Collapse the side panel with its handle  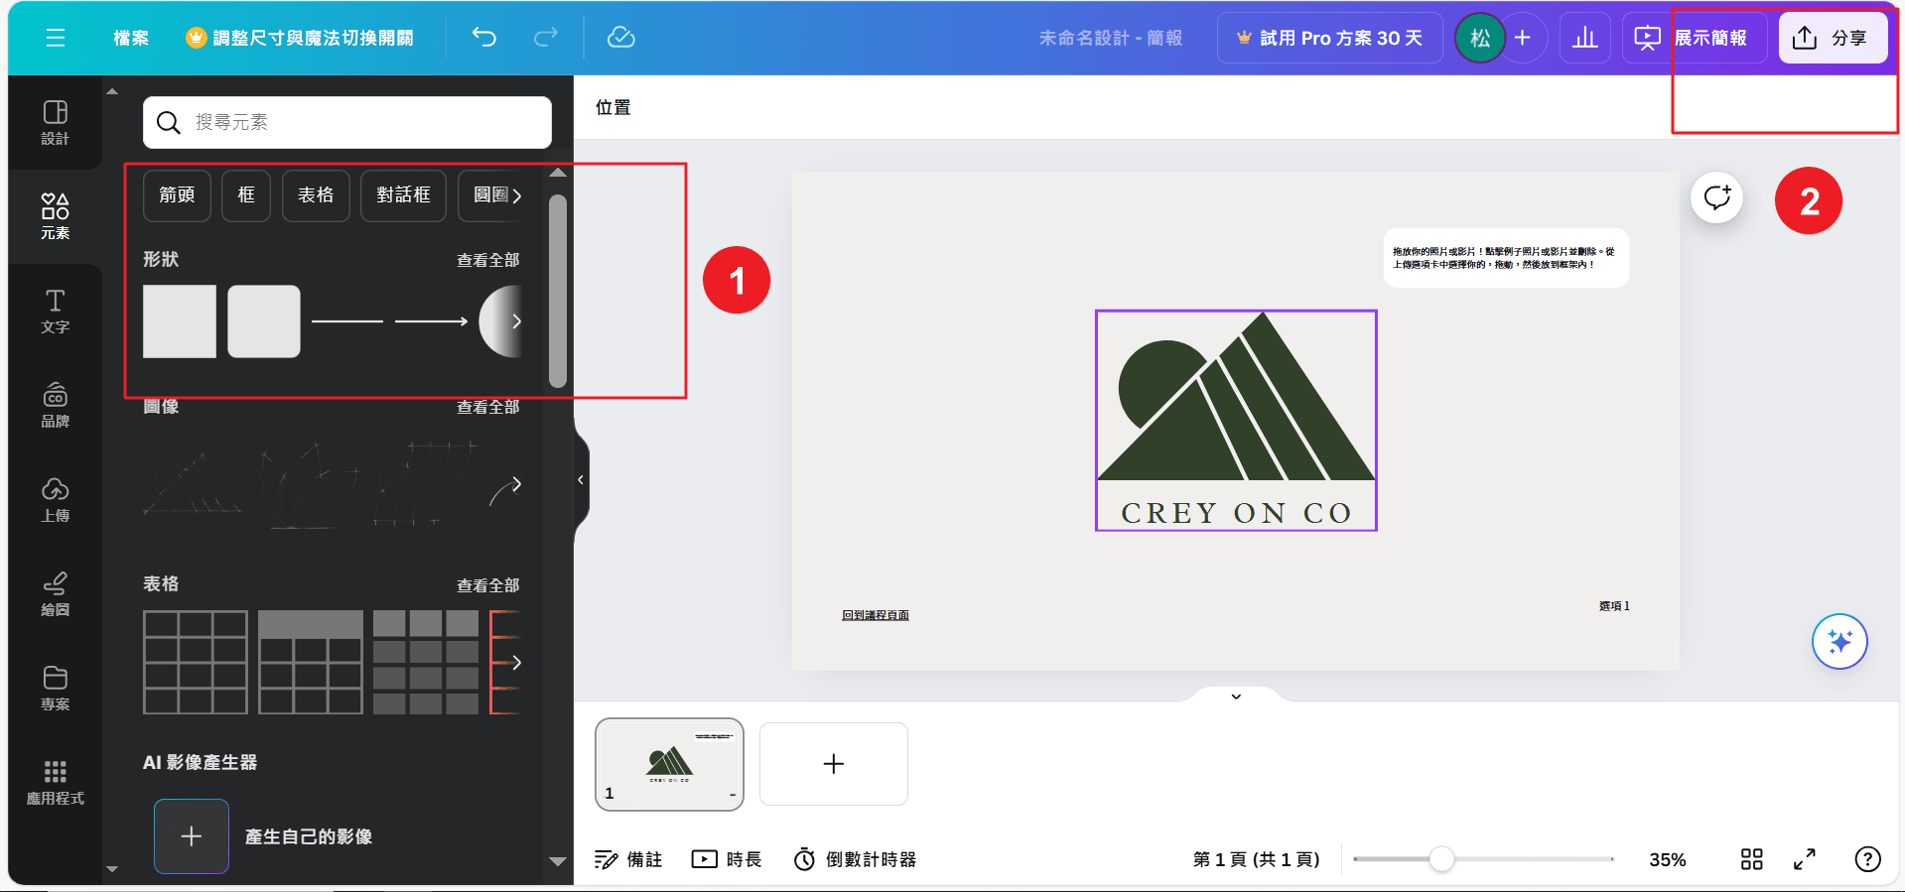click(x=581, y=480)
